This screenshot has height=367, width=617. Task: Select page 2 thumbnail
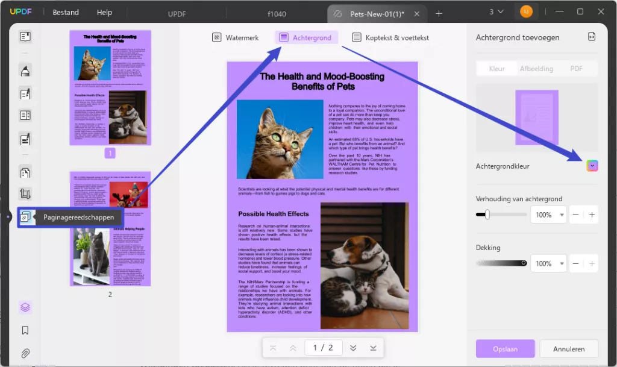point(110,228)
